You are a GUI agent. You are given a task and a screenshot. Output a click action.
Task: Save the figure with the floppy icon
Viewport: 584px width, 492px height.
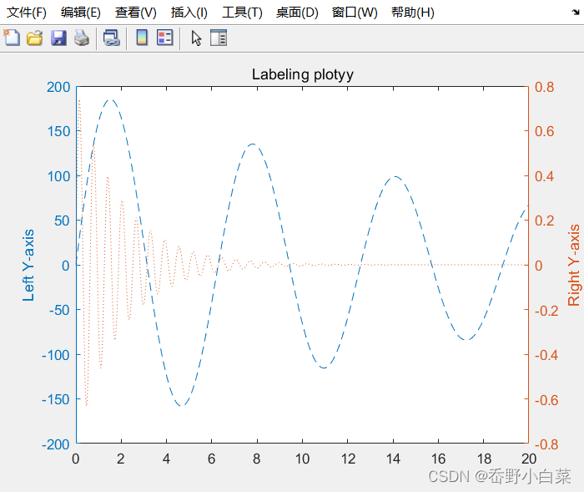pyautogui.click(x=58, y=38)
